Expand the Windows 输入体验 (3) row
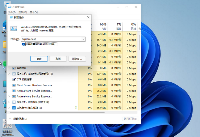Viewport: 200px width, 137px height. (9, 108)
